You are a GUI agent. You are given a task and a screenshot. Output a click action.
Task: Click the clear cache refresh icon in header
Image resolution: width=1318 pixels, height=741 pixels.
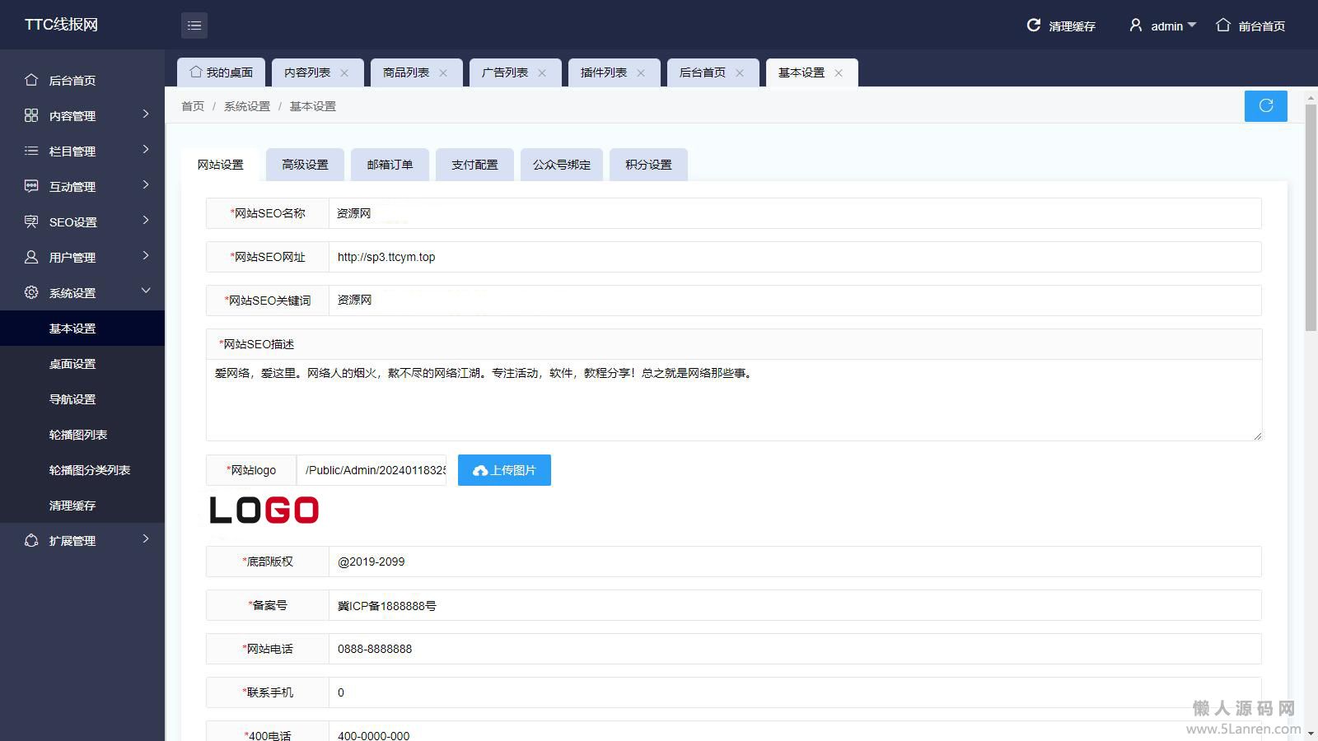coord(1033,26)
